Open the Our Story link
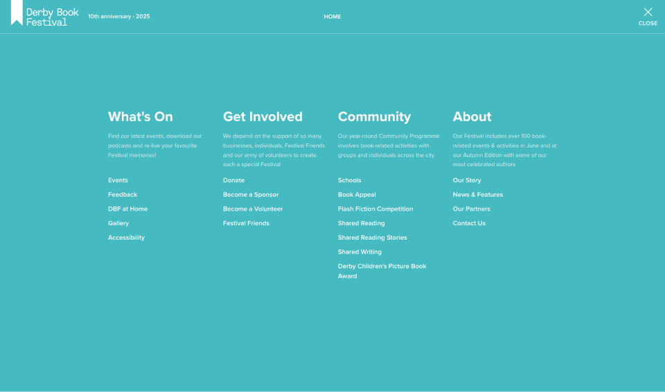Image resolution: width=665 pixels, height=392 pixels. pyautogui.click(x=467, y=180)
